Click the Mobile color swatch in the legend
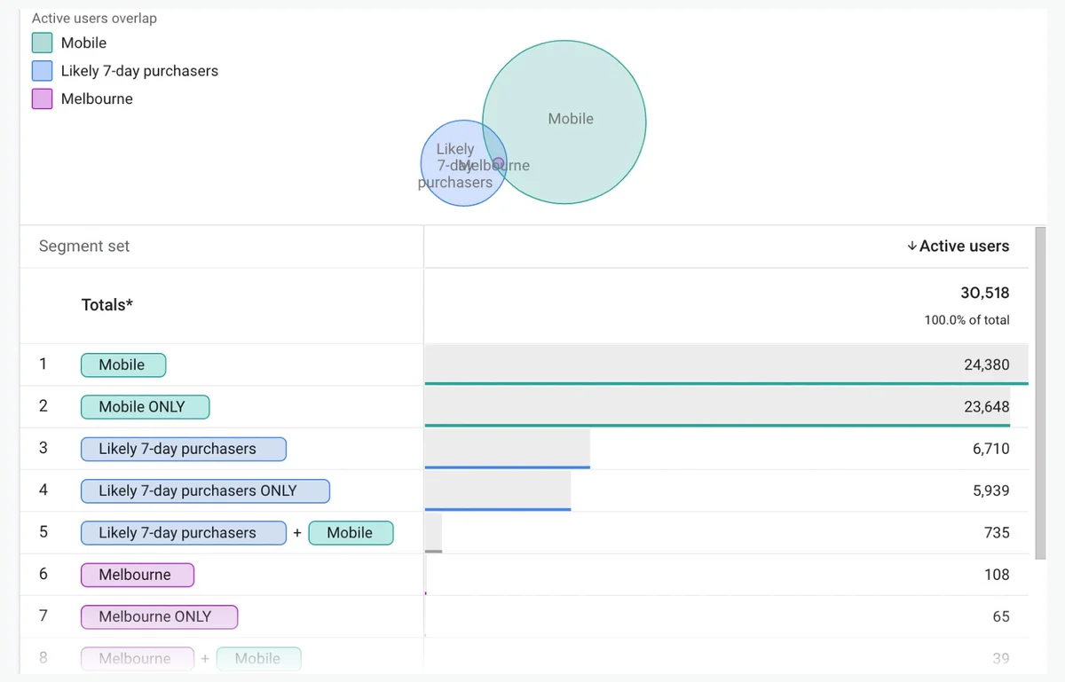The height and width of the screenshot is (682, 1065). [42, 43]
